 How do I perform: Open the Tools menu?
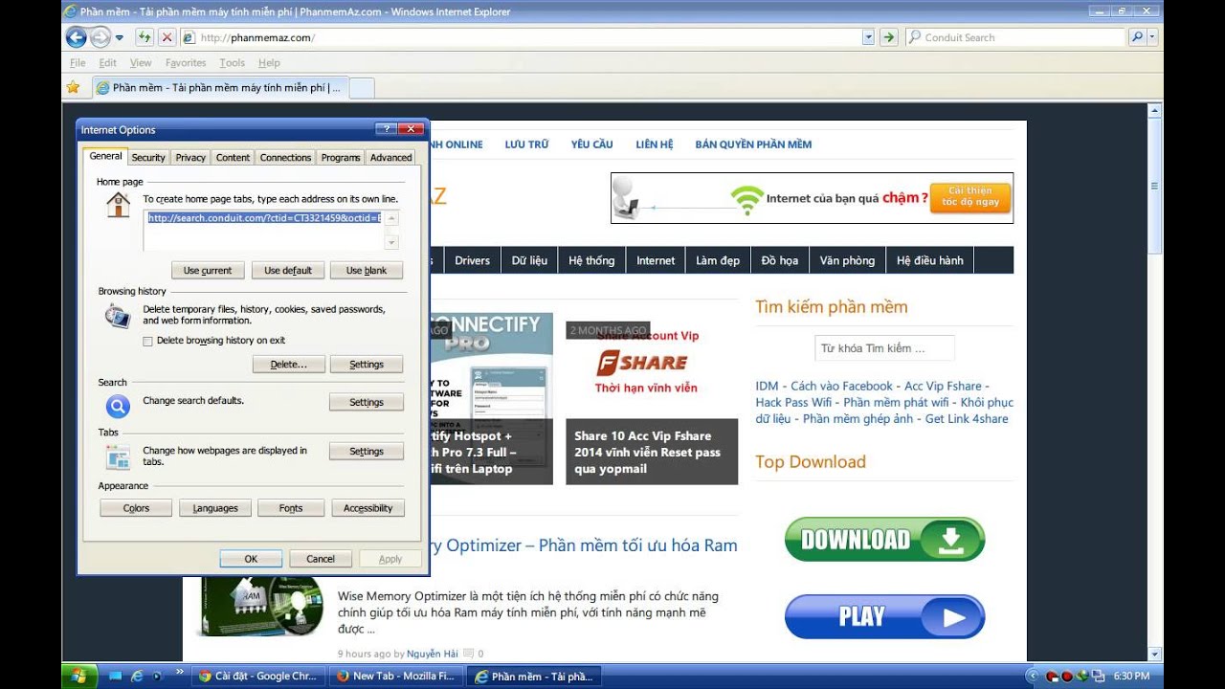tap(233, 63)
